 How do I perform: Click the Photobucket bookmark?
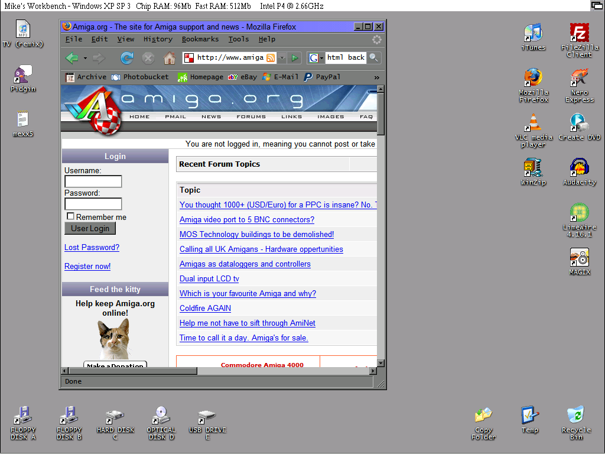tap(140, 77)
